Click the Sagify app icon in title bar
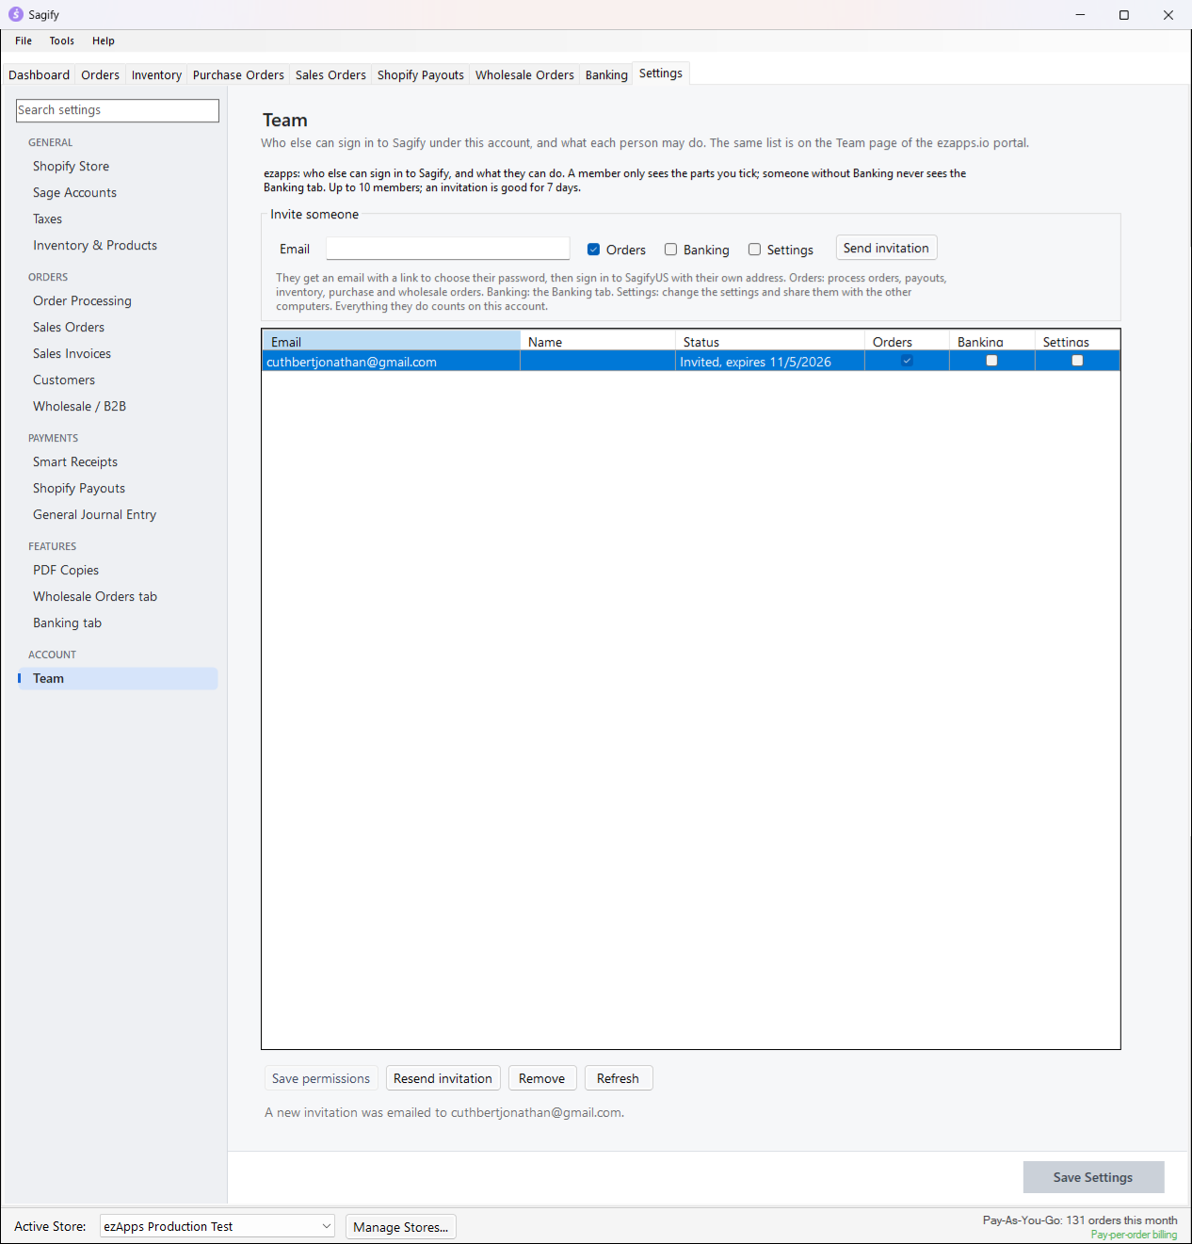The width and height of the screenshot is (1192, 1244). pos(15,14)
